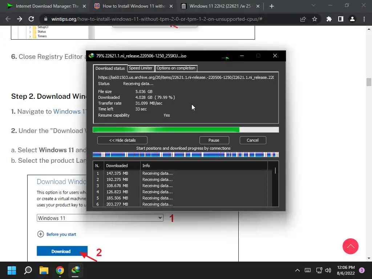The image size is (372, 279).
Task: Close the Internet Download Manager tab
Action: (84, 6)
